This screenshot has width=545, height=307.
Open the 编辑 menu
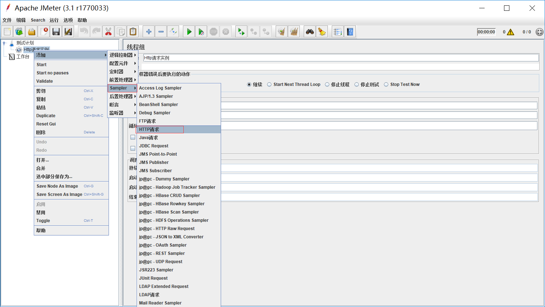[21, 20]
